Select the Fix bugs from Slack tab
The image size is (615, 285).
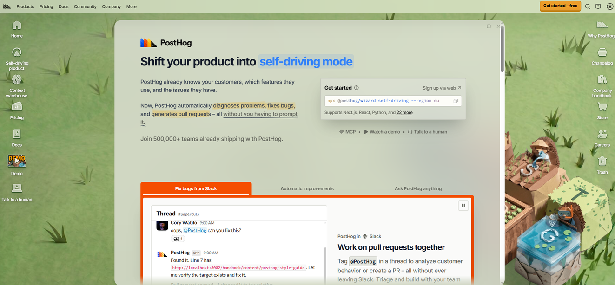tap(196, 188)
